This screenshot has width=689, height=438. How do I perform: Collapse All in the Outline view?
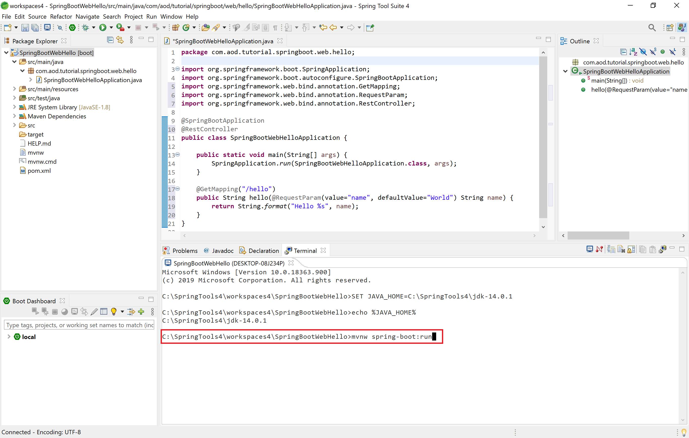[x=623, y=52]
